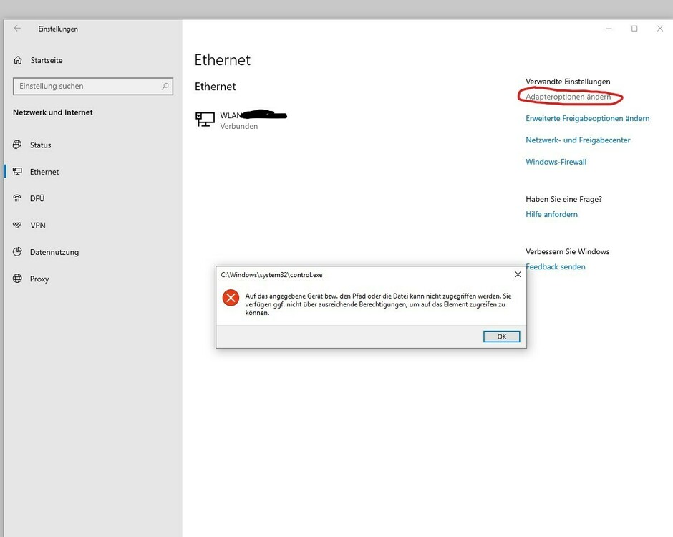673x537 pixels.
Task: Switch to the VPN settings page
Action: [x=37, y=225]
